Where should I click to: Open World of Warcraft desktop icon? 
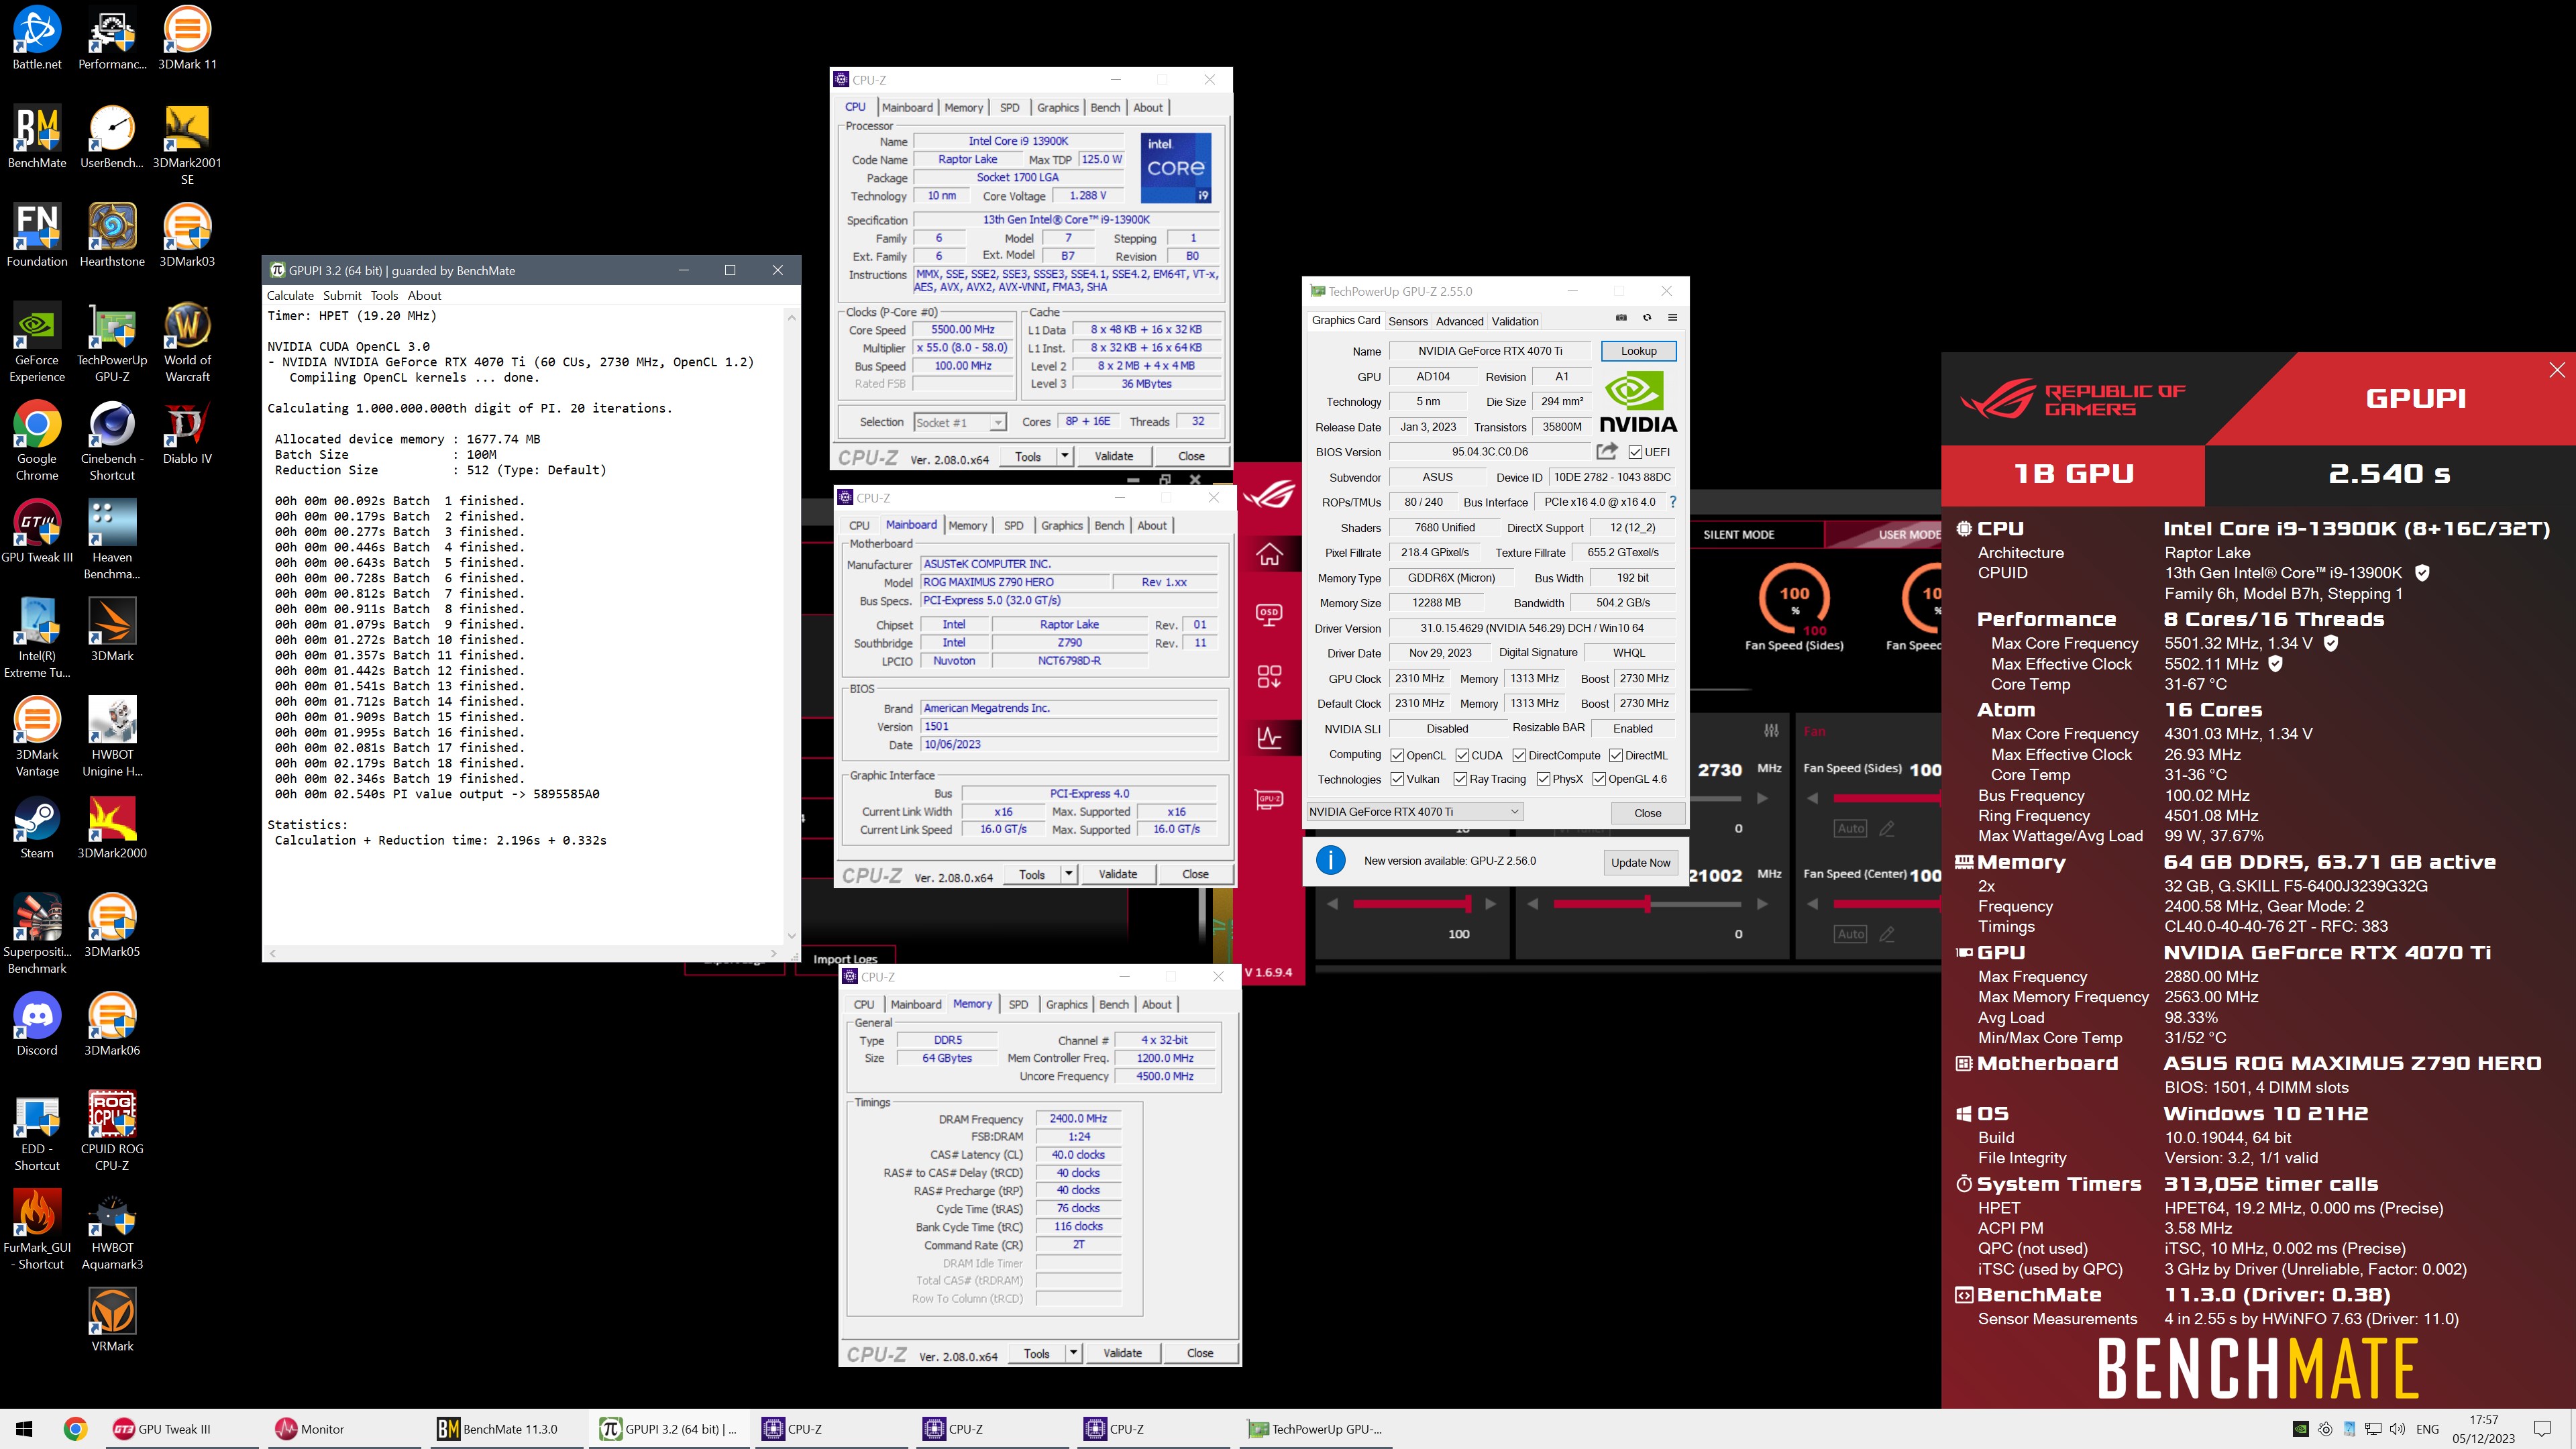coord(187,342)
